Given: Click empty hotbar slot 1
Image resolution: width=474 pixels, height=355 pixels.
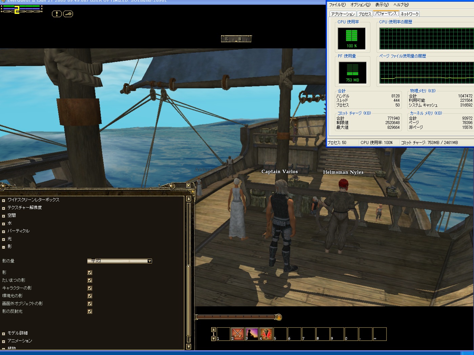Looking at the screenshot, I should (223, 334).
